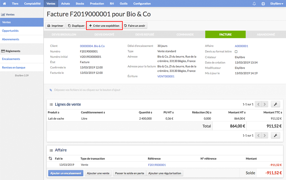Click Créer une expédition button

(x=104, y=26)
